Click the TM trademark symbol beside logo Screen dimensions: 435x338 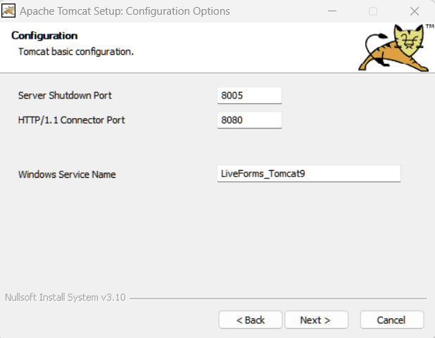429,27
